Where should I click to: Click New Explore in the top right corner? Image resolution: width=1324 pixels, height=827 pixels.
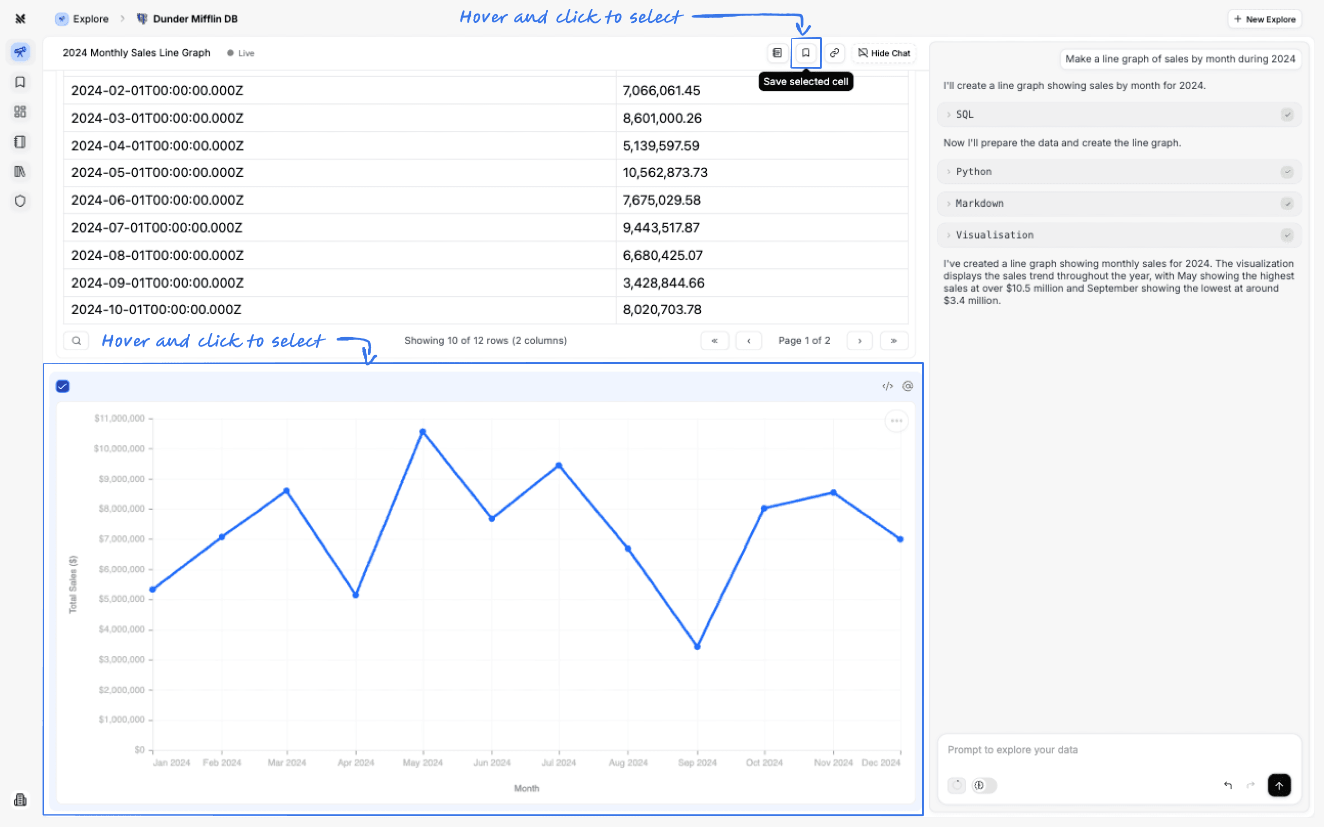click(1264, 18)
